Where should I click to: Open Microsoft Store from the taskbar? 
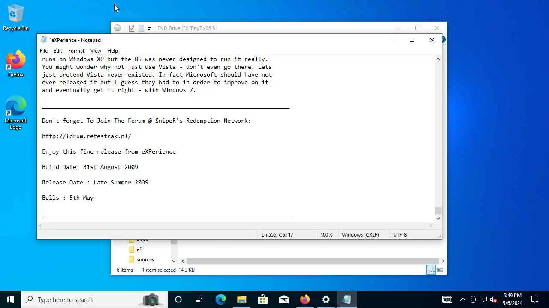262,299
